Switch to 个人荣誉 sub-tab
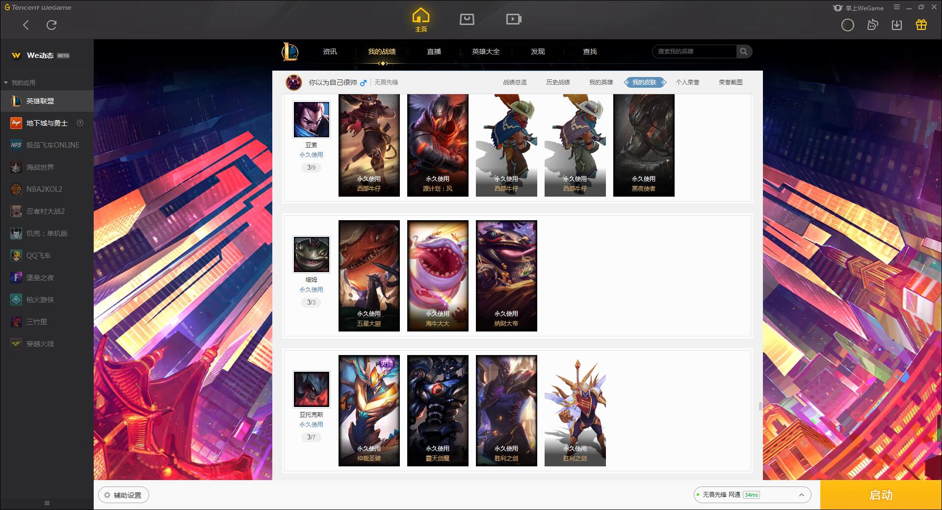This screenshot has width=942, height=510. pyautogui.click(x=687, y=82)
